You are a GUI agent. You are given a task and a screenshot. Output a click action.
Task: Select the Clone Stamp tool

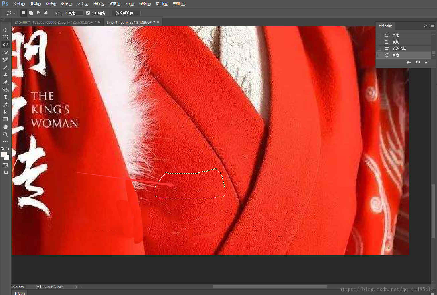pos(5,75)
